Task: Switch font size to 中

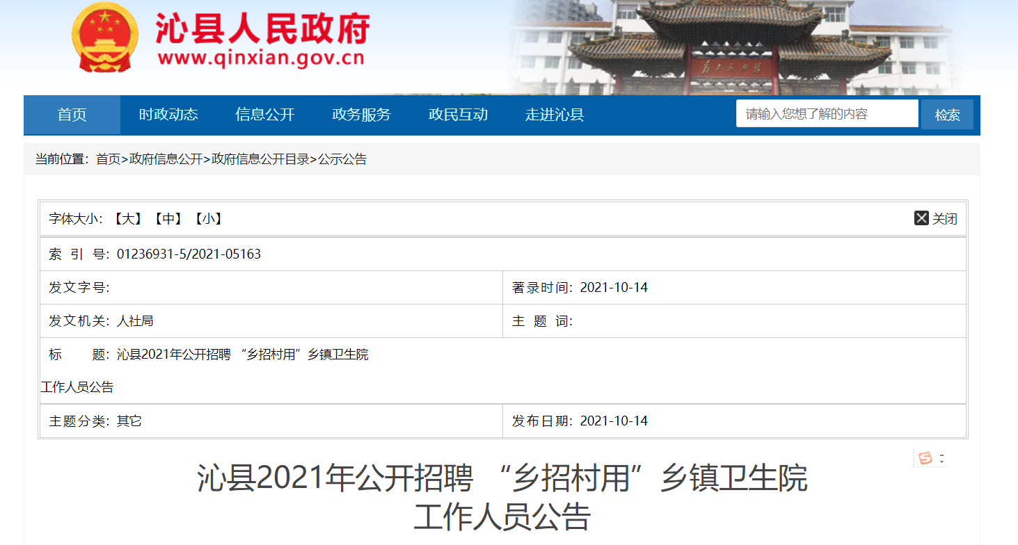Action: tap(167, 219)
